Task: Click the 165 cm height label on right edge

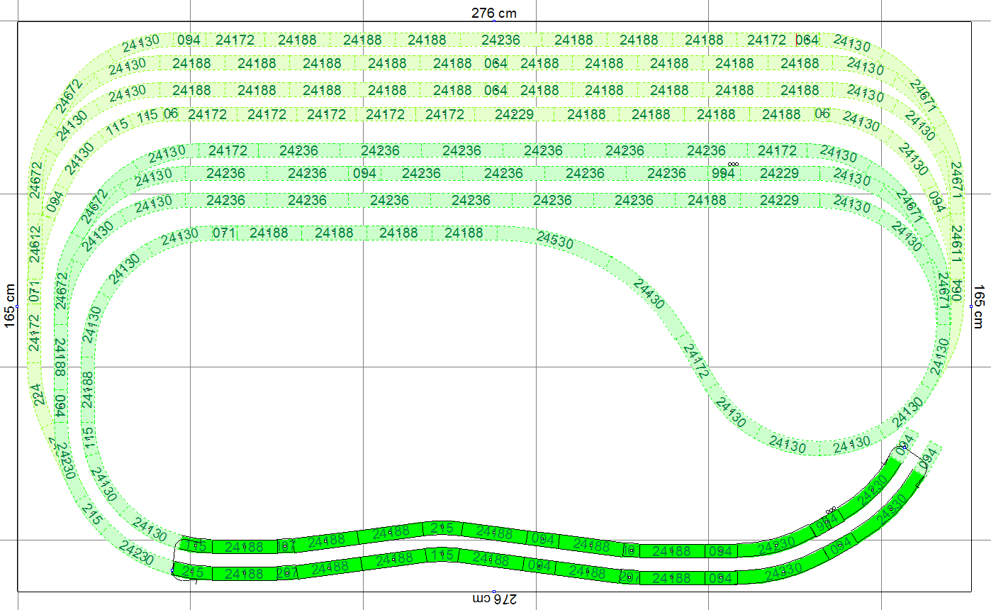Action: click(979, 306)
